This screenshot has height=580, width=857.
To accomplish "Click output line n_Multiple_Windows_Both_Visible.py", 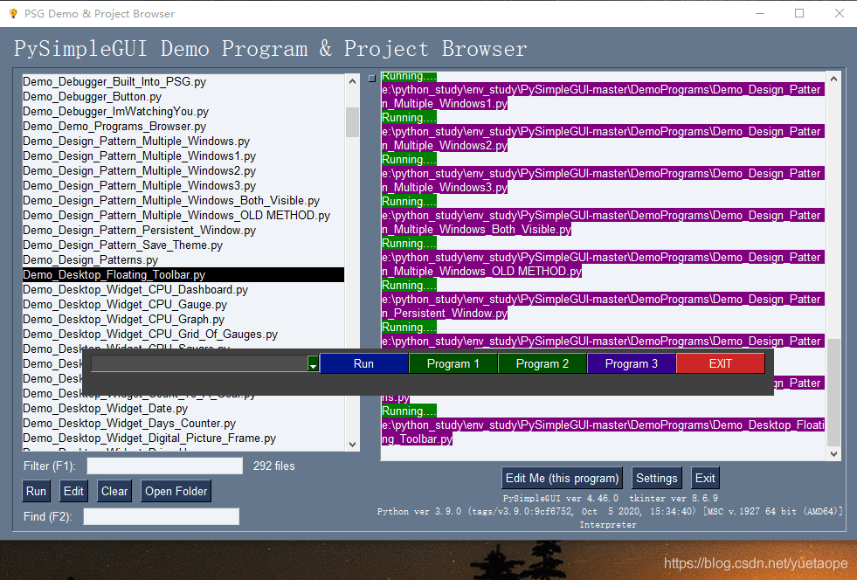I will [x=477, y=230].
